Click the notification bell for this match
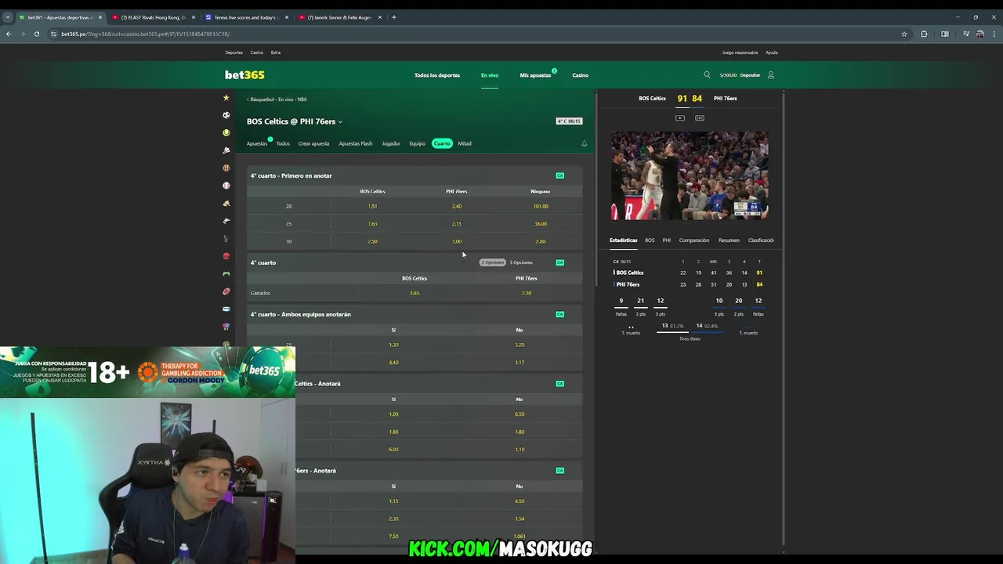 584,143
